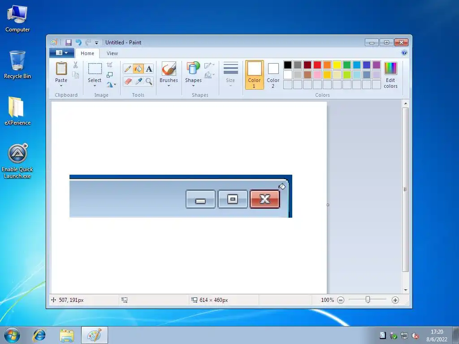This screenshot has height=344, width=459.
Task: Switch to the View ribbon tab
Action: click(112, 53)
